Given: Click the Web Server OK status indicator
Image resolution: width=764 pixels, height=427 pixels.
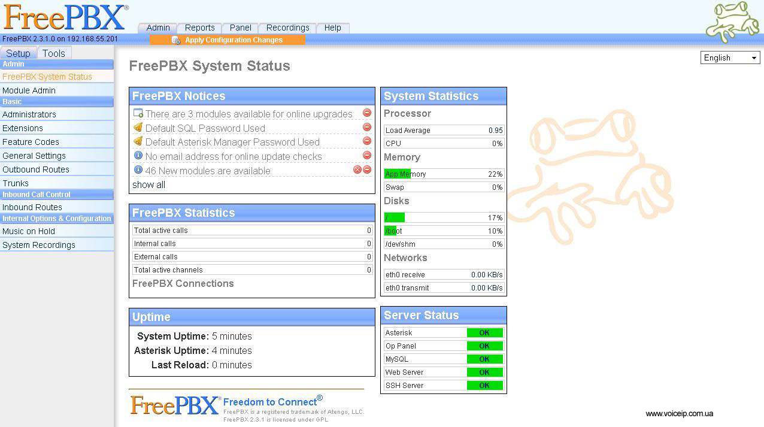Looking at the screenshot, I should [x=484, y=372].
